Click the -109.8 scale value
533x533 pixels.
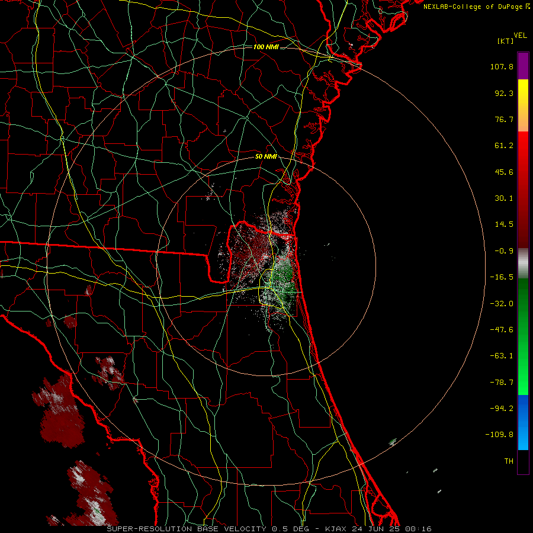tap(499, 435)
